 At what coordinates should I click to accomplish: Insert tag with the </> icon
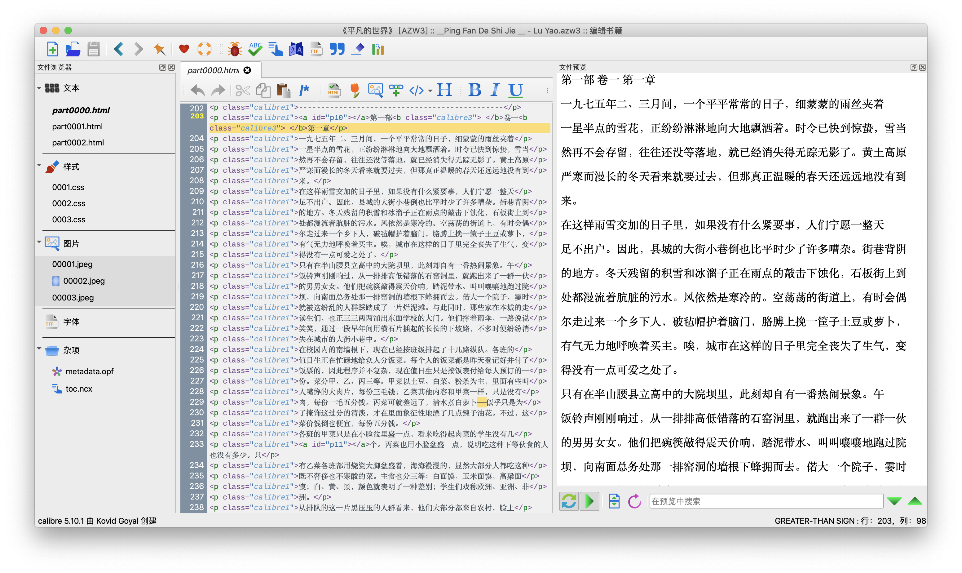coord(417,91)
